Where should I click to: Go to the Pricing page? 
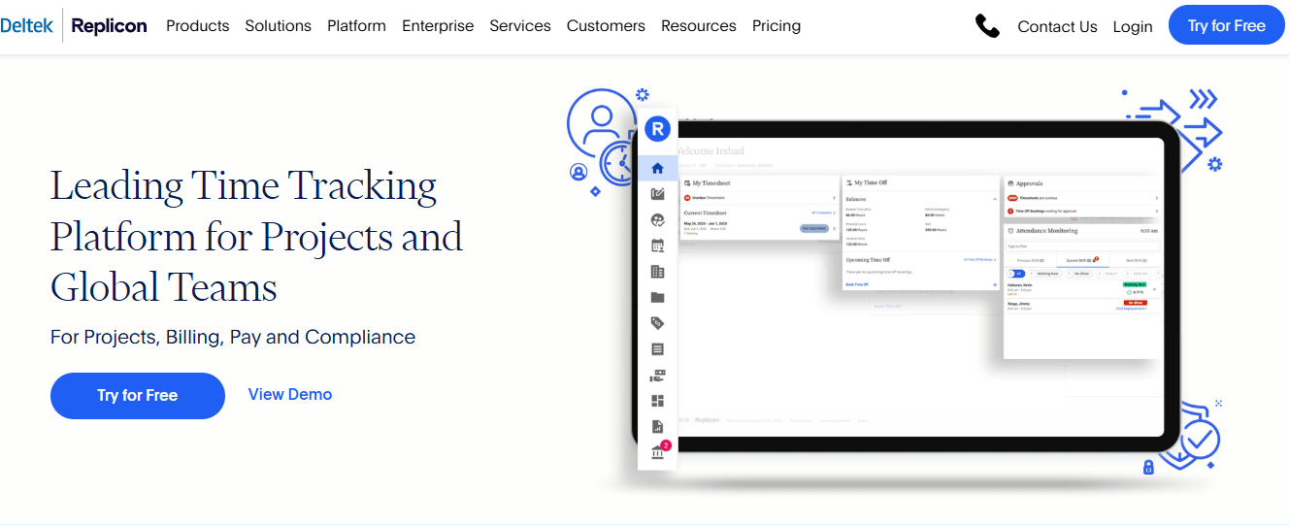coord(777,26)
